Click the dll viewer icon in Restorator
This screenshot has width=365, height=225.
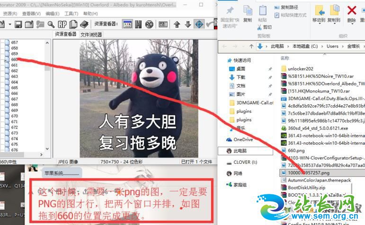coord(163,24)
